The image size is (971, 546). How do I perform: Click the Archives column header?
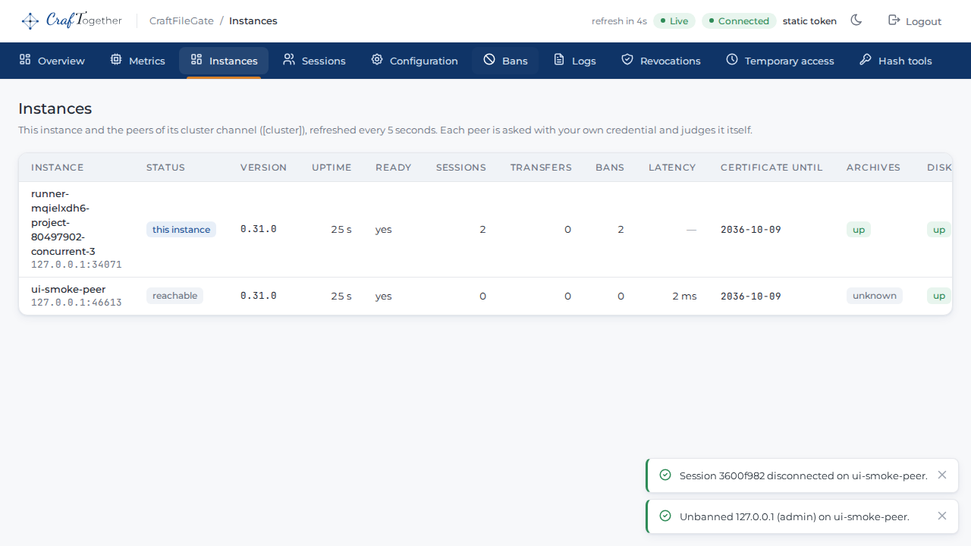click(x=873, y=168)
